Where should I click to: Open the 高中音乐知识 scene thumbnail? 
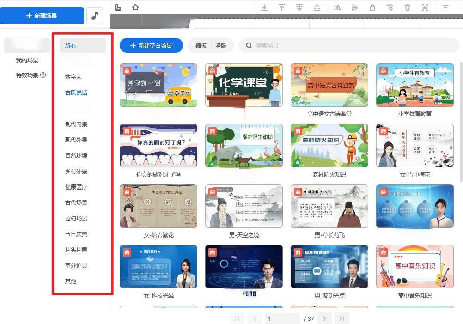click(415, 267)
